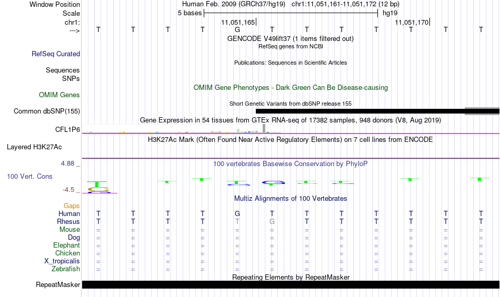Select the Human alignment row label
Image resolution: width=500 pixels, height=297 pixels.
pos(69,213)
